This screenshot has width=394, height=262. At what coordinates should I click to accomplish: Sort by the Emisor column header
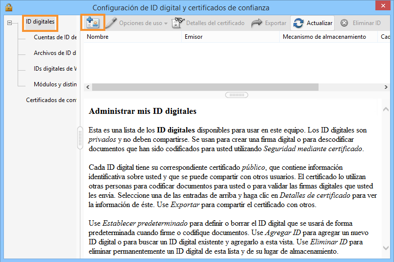coord(231,37)
